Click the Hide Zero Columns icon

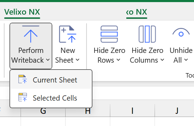(147, 34)
